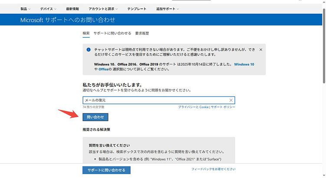Click the Microsoft サポートへのお問い合わせ heading
Viewport: 326px width, 178px height.
pos(68,20)
